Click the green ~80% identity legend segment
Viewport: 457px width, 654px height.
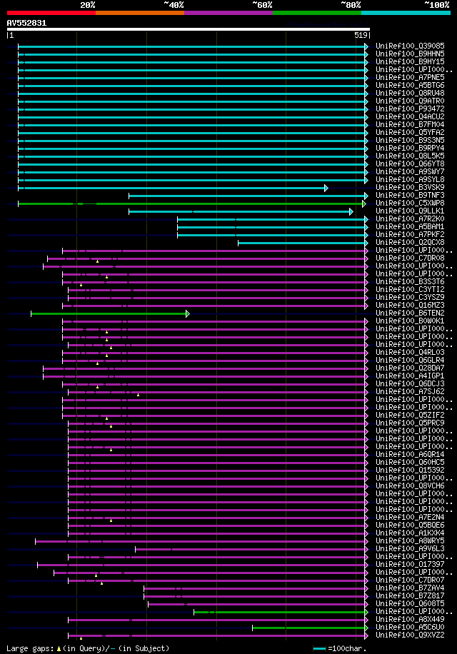317,13
